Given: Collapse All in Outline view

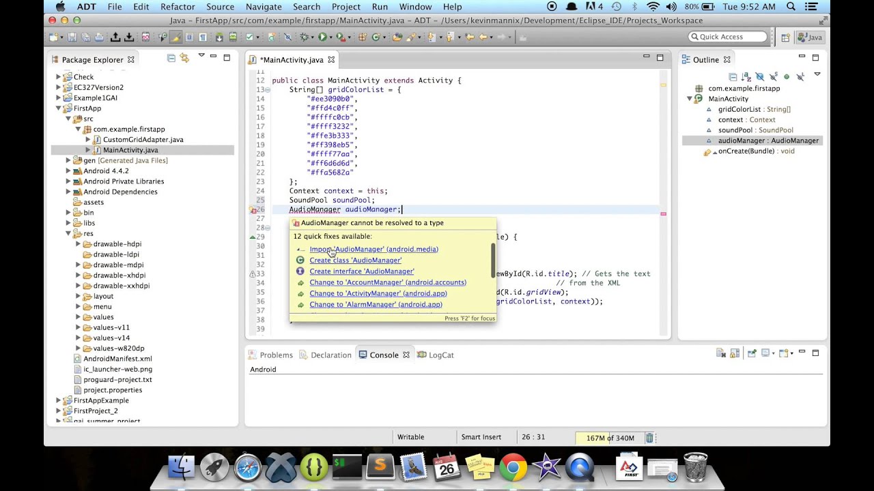Looking at the screenshot, I should 733,76.
